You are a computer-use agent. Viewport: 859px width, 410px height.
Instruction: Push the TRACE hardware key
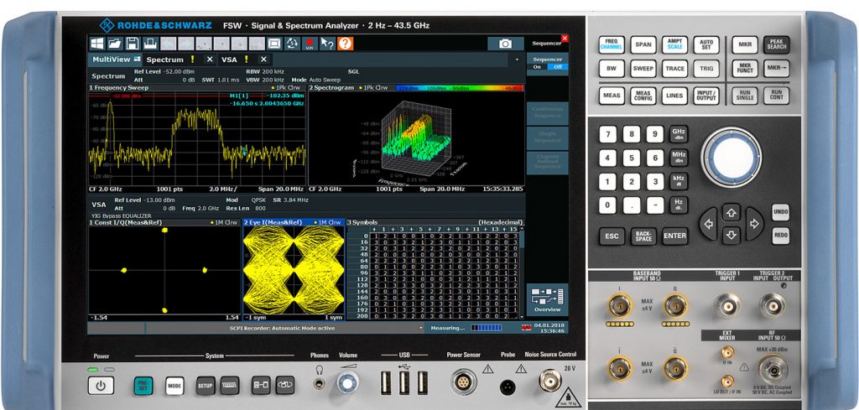pyautogui.click(x=675, y=69)
